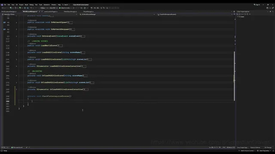Open the CheckForUnrequiredScenes member dropdown
This screenshot has width=275, height=154.
pos(195,14)
